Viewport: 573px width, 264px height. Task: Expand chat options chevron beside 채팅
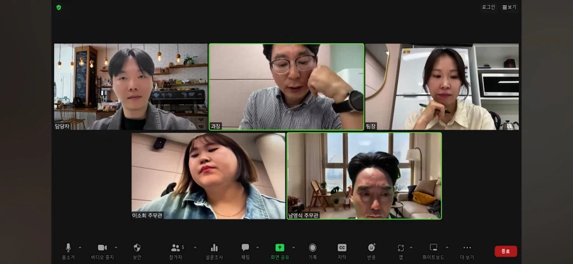(x=257, y=247)
